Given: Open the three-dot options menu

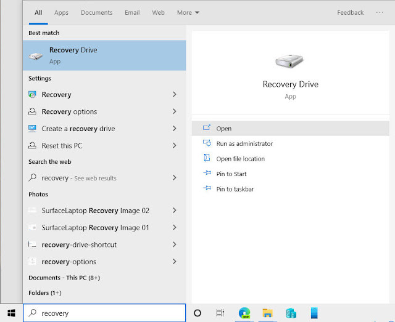Looking at the screenshot, I should [380, 12].
